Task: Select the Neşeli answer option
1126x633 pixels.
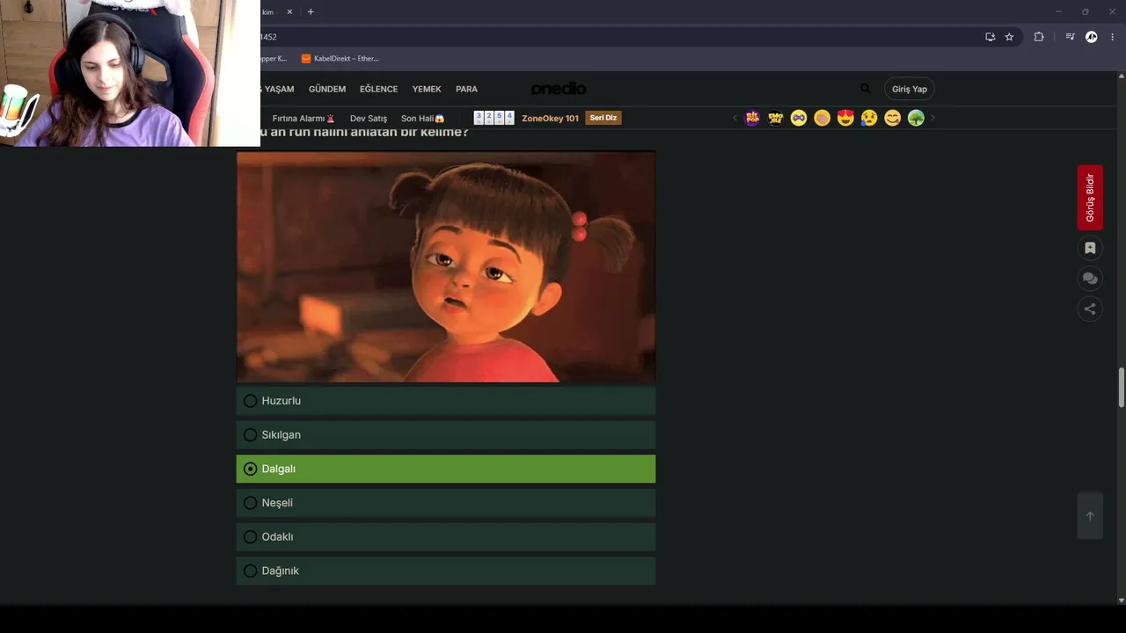Action: [446, 503]
